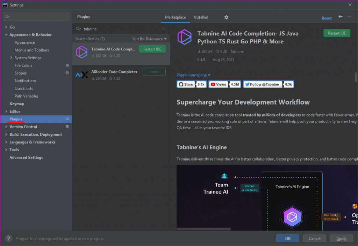Click the back navigation arrow
Screen dimensions: 358x246
(x=341, y=17)
